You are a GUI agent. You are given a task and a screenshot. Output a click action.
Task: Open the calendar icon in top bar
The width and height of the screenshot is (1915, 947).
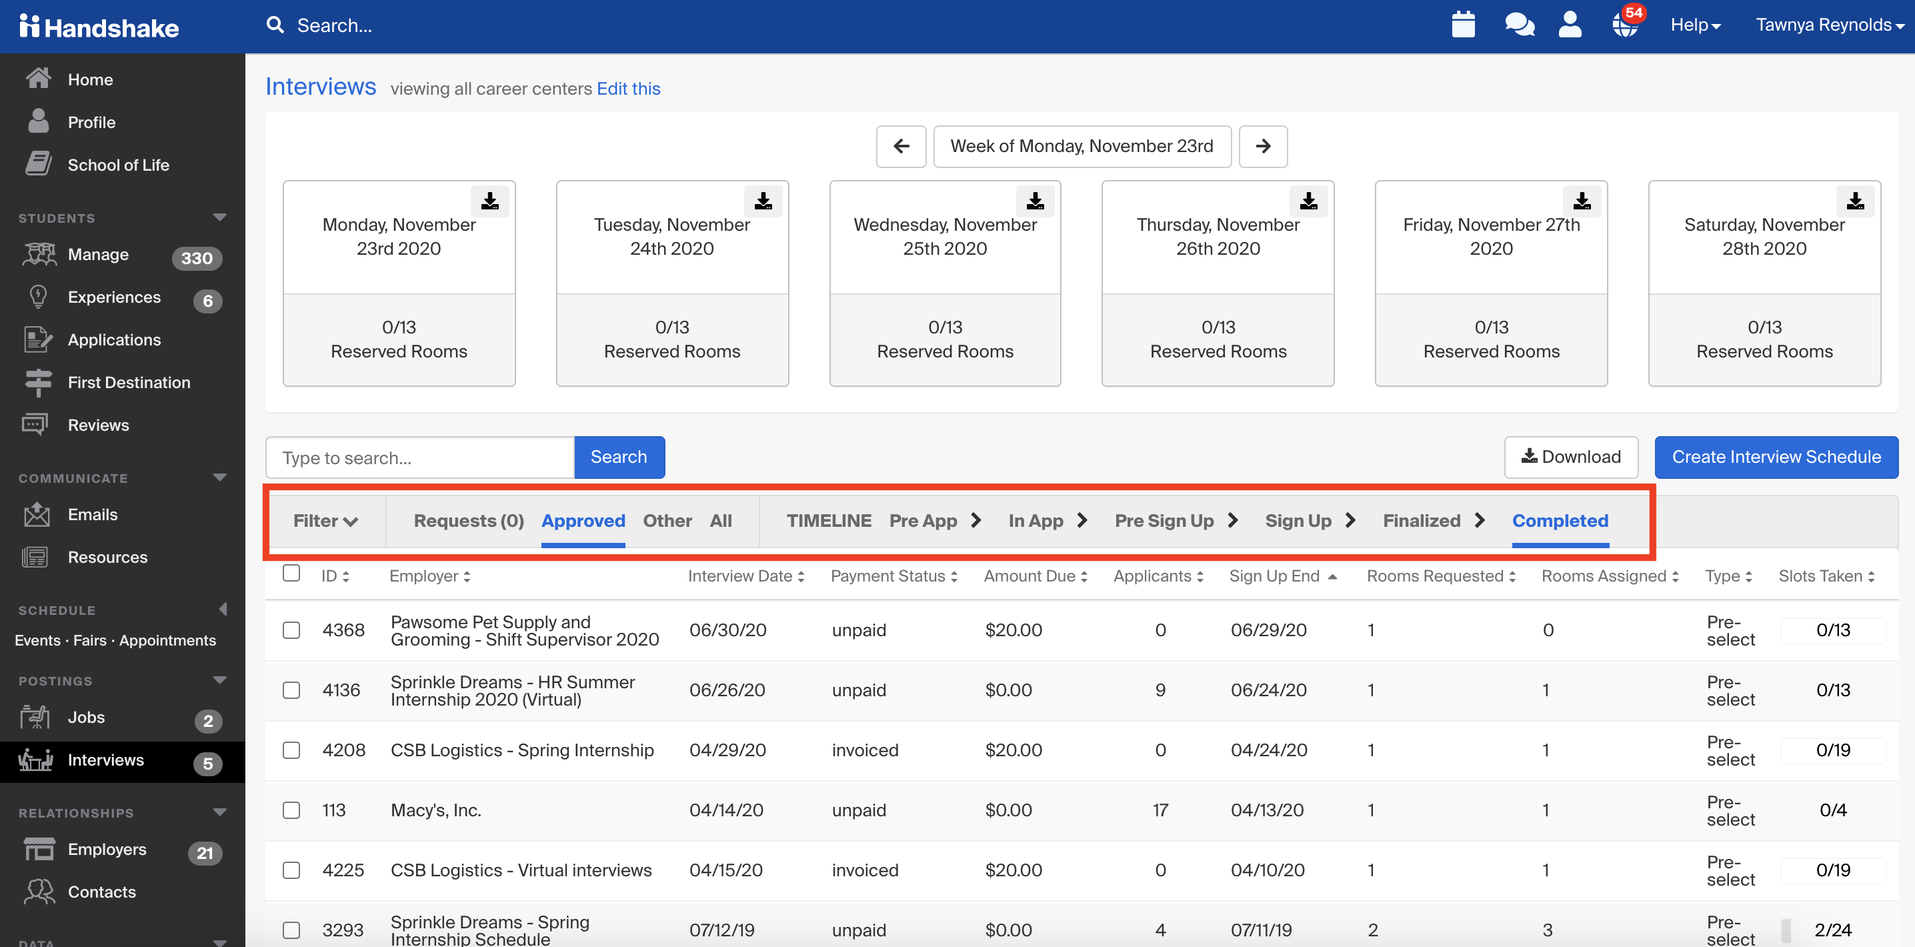(x=1462, y=25)
